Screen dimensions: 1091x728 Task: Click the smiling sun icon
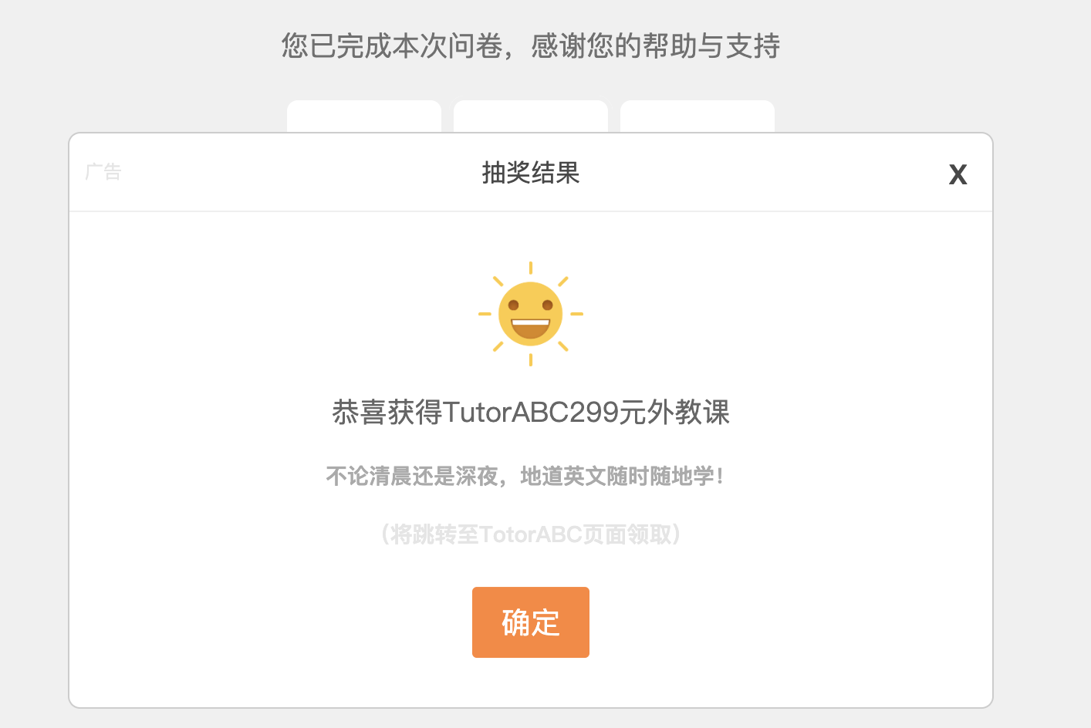(531, 314)
